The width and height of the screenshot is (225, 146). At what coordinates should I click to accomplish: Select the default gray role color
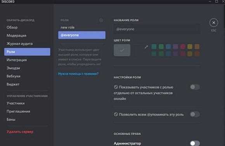(122, 50)
